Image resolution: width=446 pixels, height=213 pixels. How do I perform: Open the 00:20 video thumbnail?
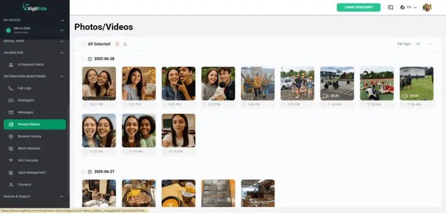[337, 83]
